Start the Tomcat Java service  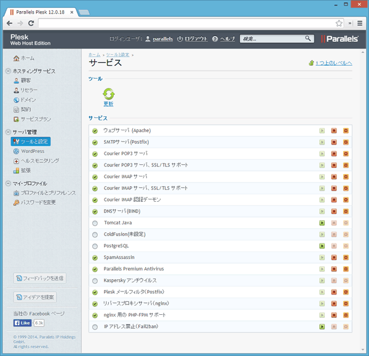point(322,223)
